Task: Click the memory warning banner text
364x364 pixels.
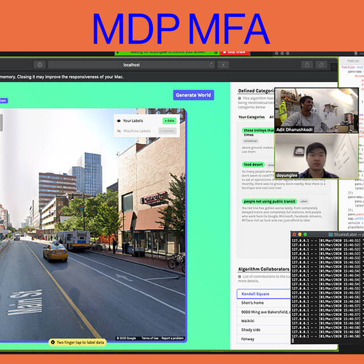Action: tap(62, 77)
